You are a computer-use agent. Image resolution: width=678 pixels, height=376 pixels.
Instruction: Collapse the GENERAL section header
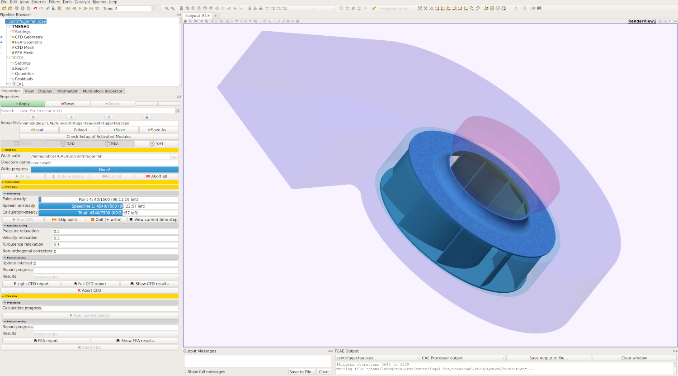pos(3,150)
